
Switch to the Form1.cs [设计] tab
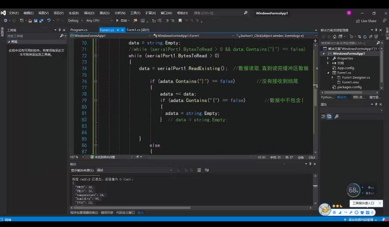tap(138, 30)
